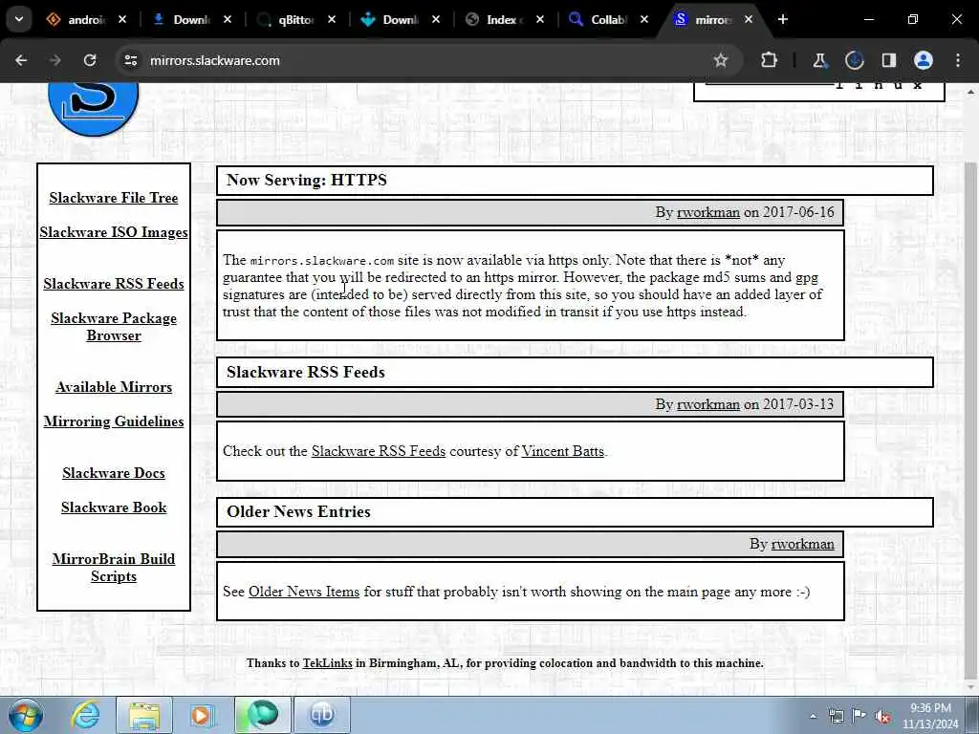Click rworkman link dated 2017-03-13
Viewport: 979px width, 734px height.
pos(708,404)
